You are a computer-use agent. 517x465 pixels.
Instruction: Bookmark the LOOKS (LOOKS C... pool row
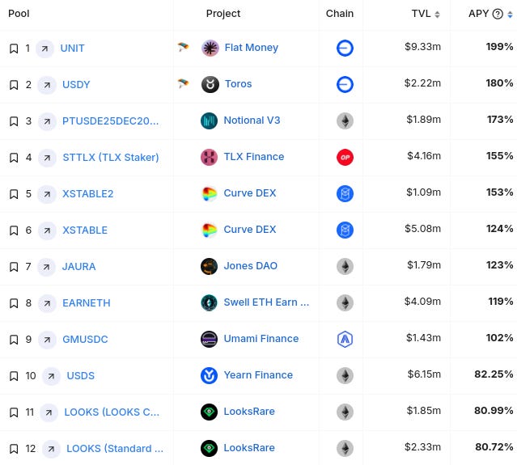coord(14,412)
